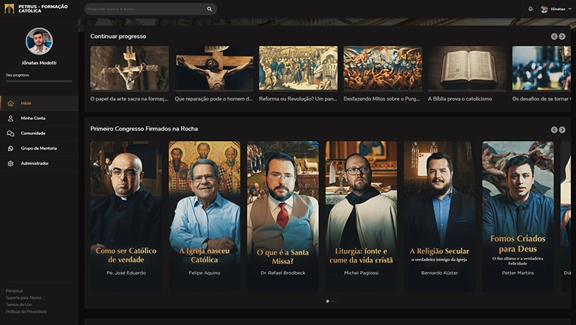
Task: Select the second carousel page dot
Action: (333, 301)
